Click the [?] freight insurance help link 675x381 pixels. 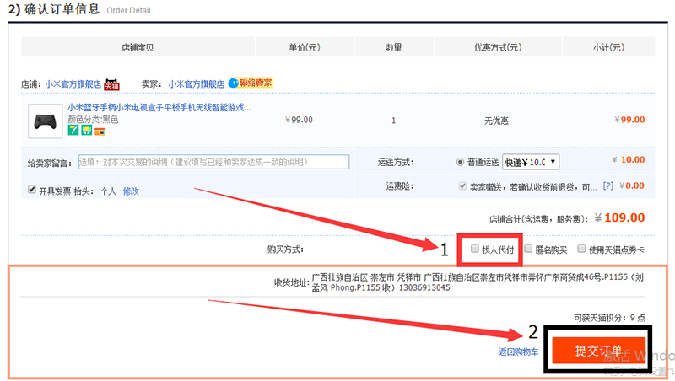[607, 185]
